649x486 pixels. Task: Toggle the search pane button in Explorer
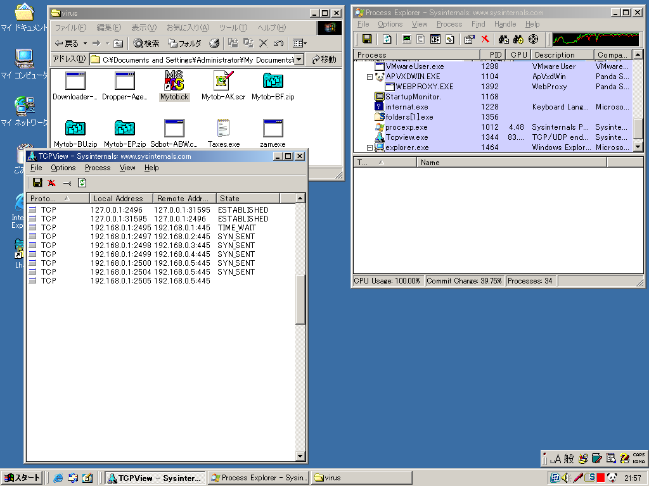coord(146,43)
